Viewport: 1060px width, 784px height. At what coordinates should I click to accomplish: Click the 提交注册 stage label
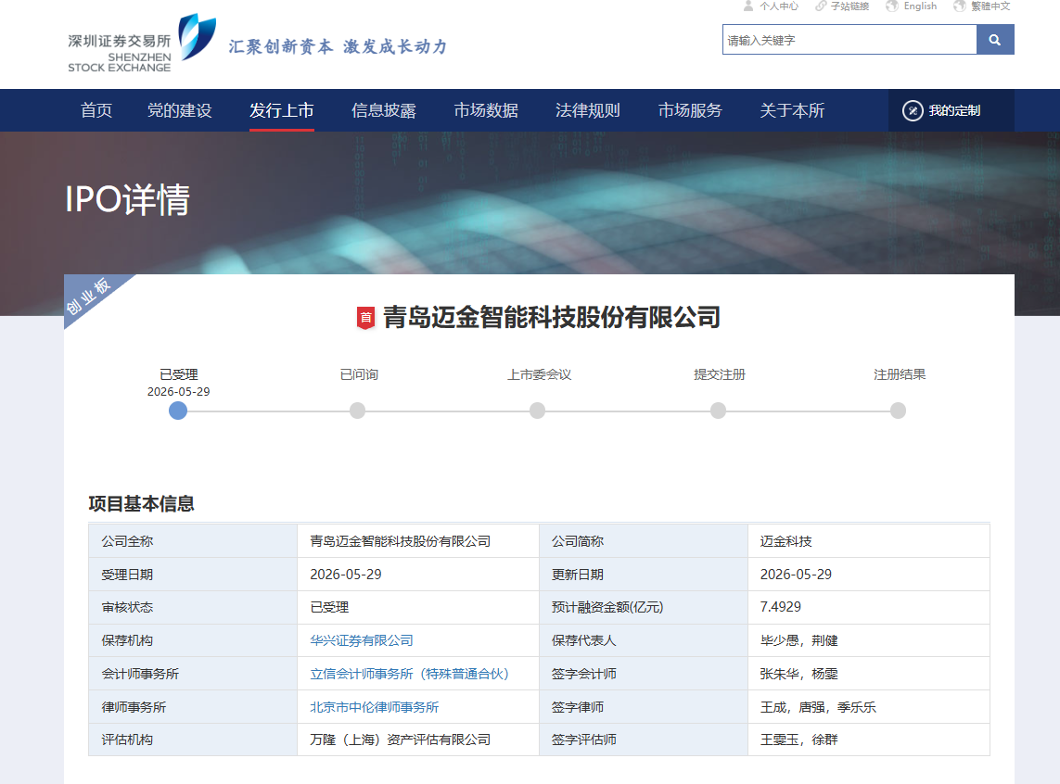(720, 374)
